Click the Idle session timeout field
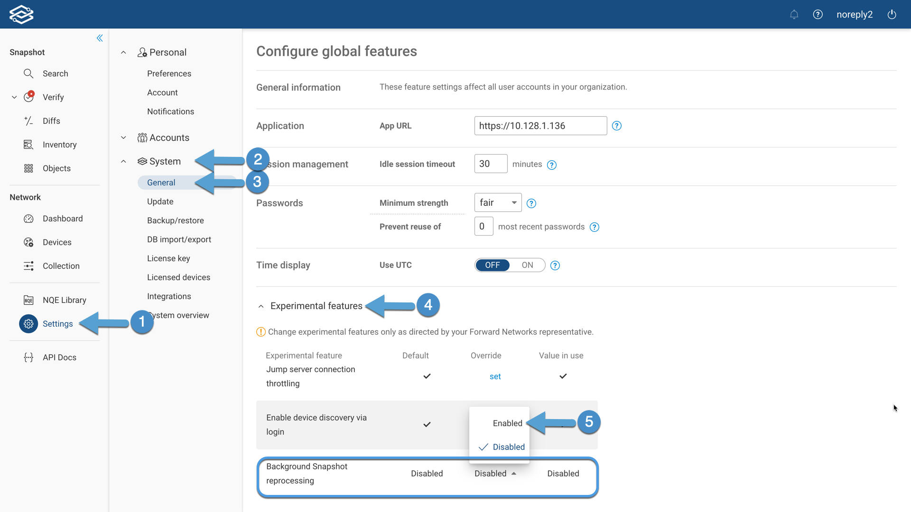This screenshot has width=911, height=512. pyautogui.click(x=490, y=164)
